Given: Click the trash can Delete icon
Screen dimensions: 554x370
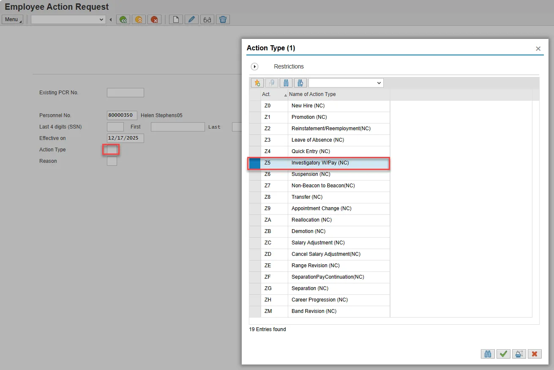Looking at the screenshot, I should pyautogui.click(x=223, y=19).
